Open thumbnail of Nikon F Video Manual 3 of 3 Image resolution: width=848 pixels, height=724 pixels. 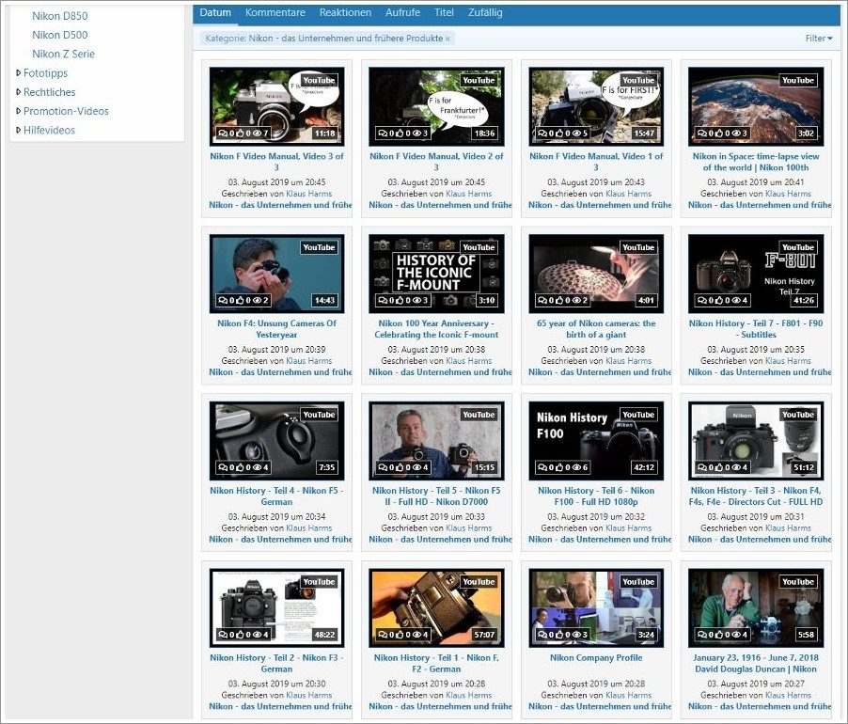pos(276,106)
